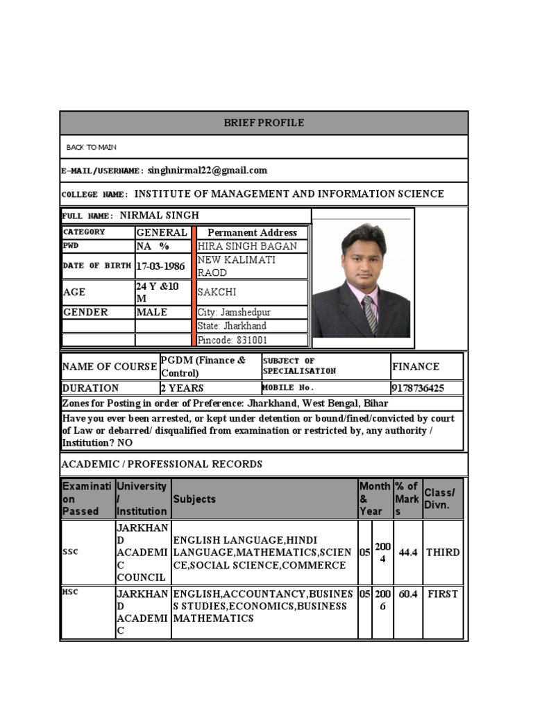Click the NAME OF COURSE label
The width and height of the screenshot is (533, 710).
coord(110,366)
